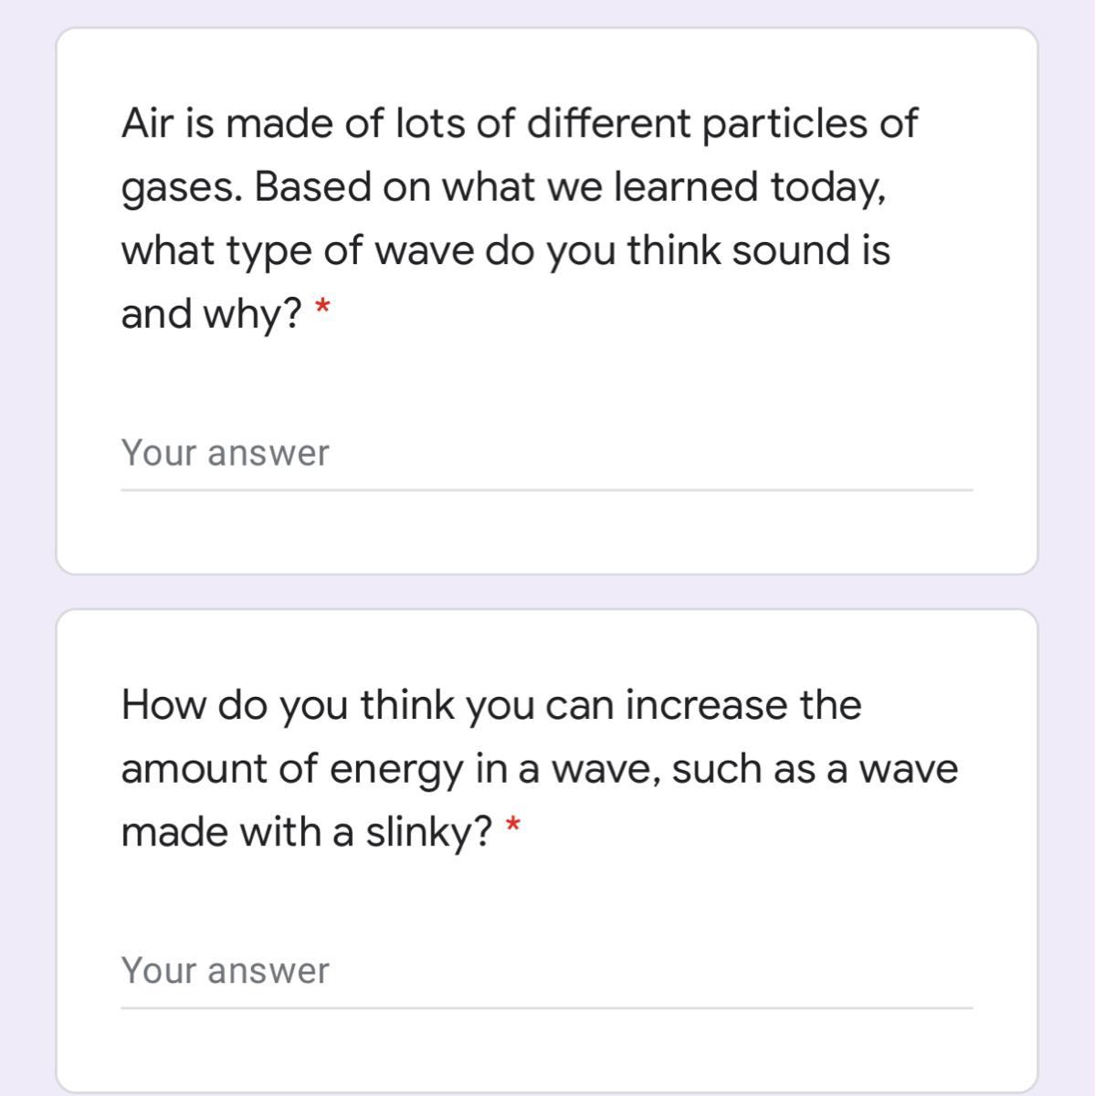Screen dimensions: 1095x1096
Task: Click the word 'gases' in the first question
Action: pyautogui.click(x=181, y=188)
